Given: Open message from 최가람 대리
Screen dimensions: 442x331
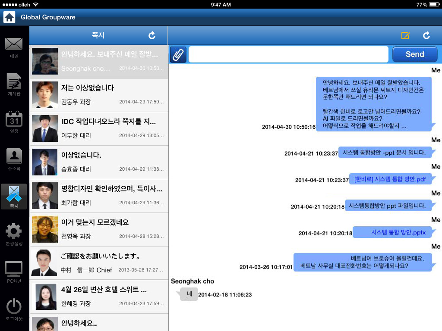Looking at the screenshot, I should coord(99,196).
